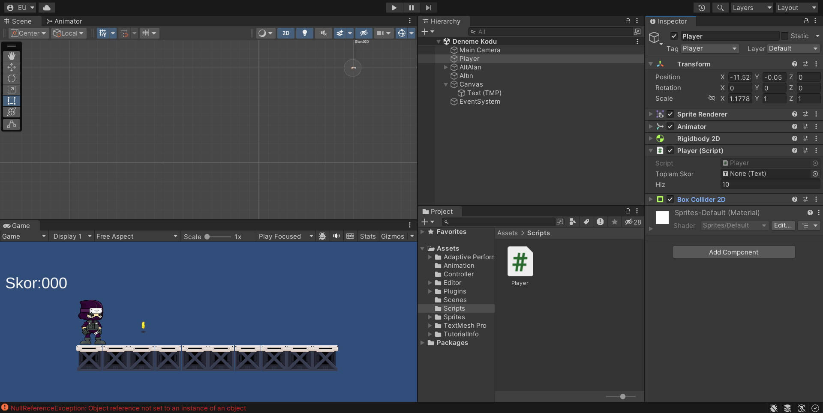Expand the AltAlan object in Hierarchy
The width and height of the screenshot is (823, 413).
[x=446, y=67]
